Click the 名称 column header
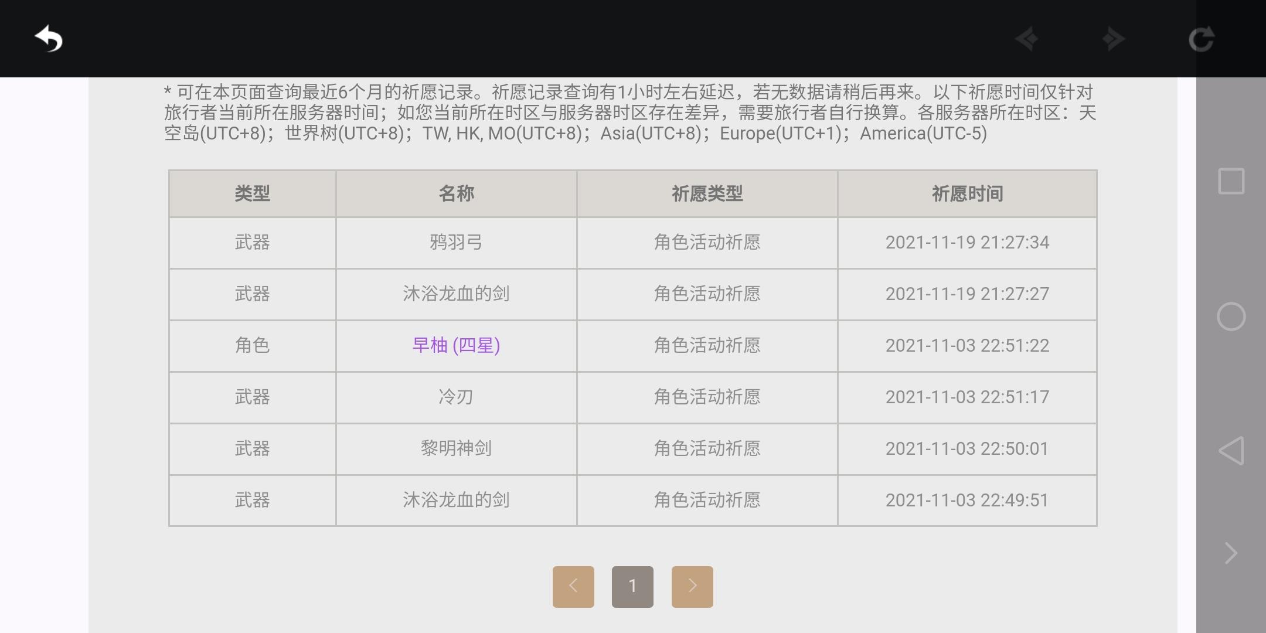 (x=457, y=193)
